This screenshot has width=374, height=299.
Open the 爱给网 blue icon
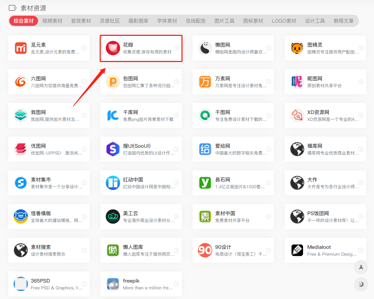point(205,149)
